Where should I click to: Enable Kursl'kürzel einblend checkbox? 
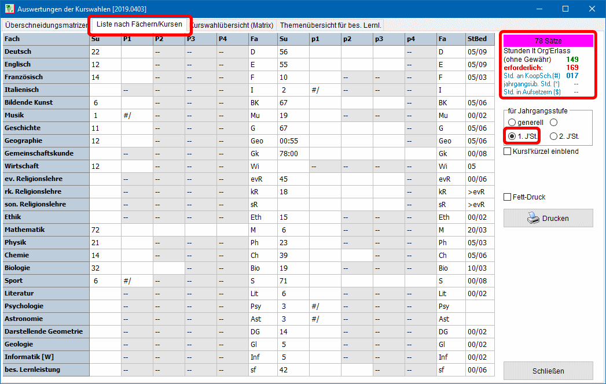click(508, 152)
